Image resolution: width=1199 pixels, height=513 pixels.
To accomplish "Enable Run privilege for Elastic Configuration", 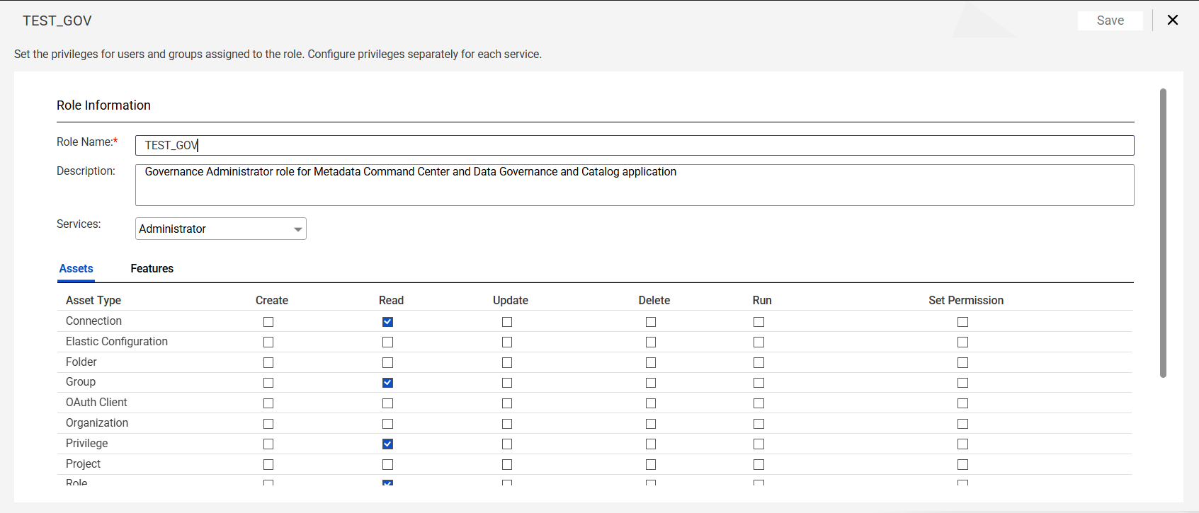I will click(759, 342).
